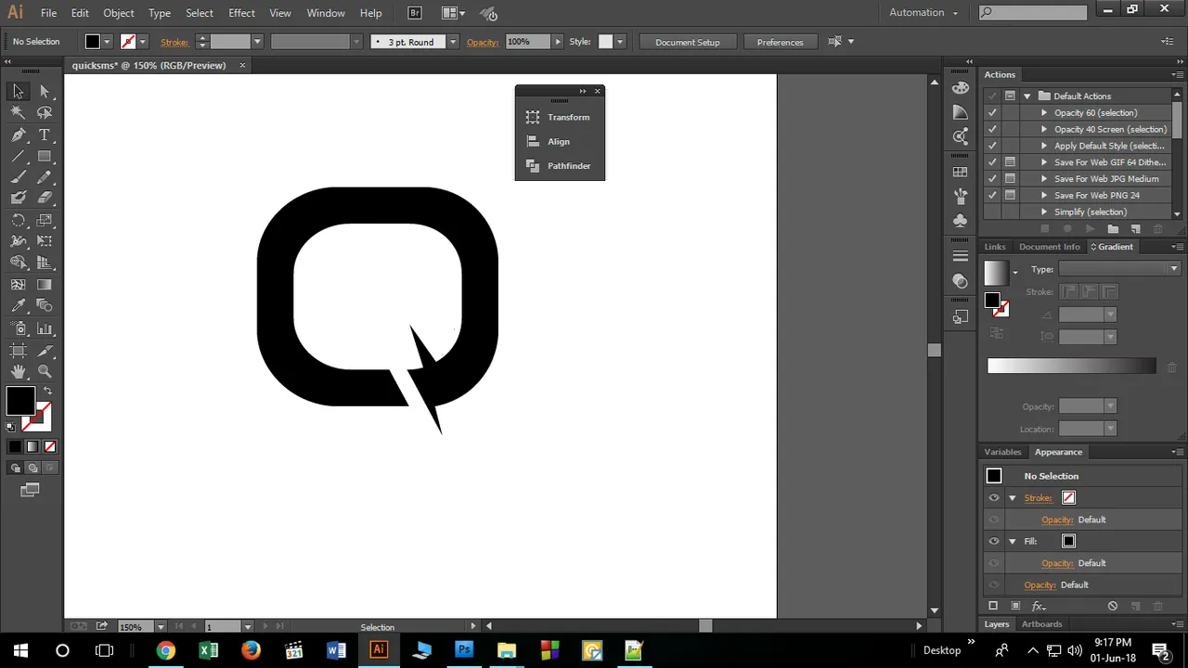Open the Effect menu

coord(241,13)
